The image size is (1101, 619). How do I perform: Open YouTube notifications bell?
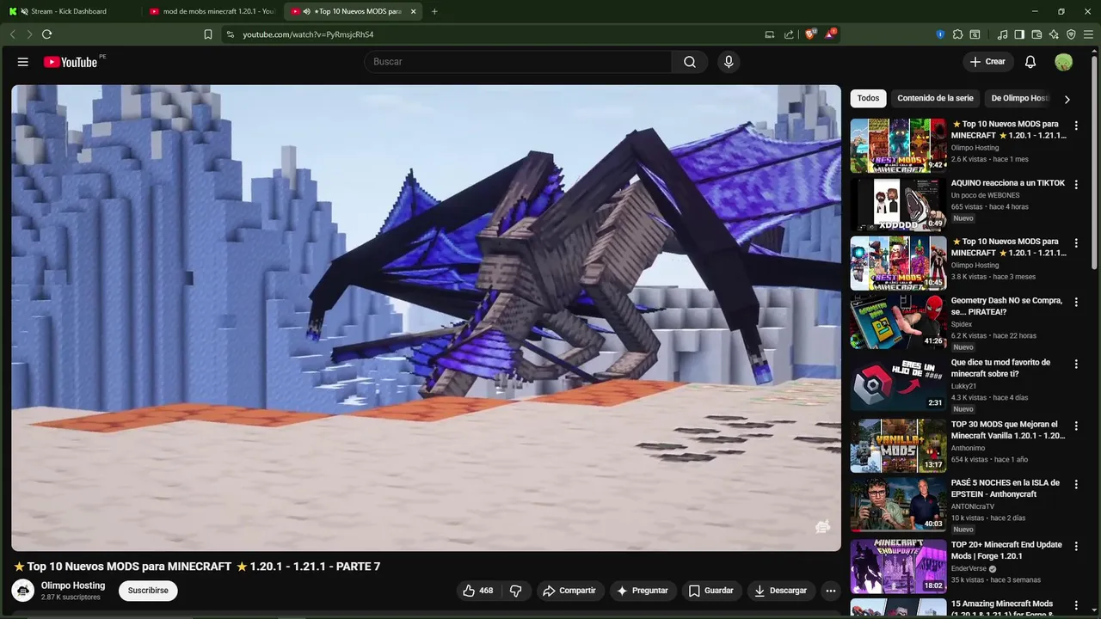1030,62
